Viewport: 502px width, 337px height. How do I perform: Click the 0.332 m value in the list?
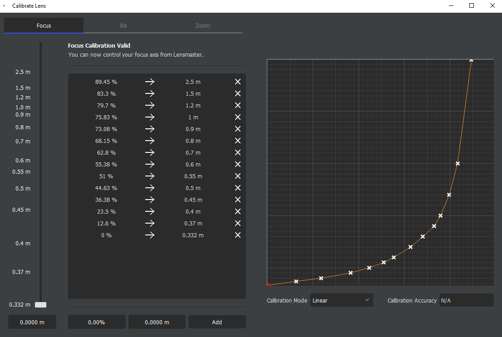[193, 235]
